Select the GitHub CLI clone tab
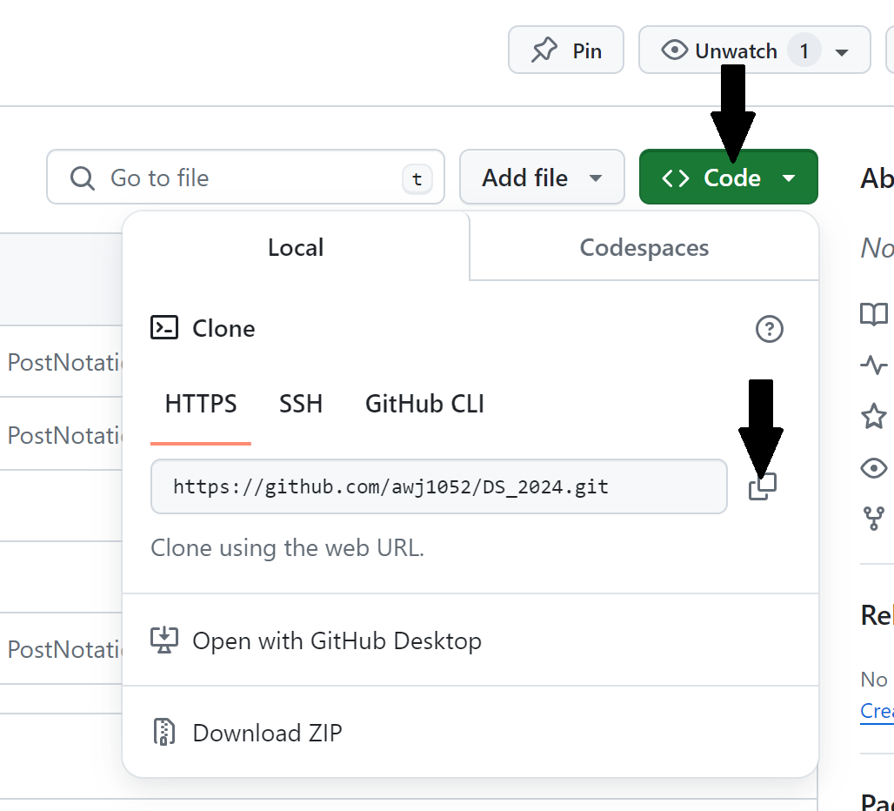The height and width of the screenshot is (811, 894). (424, 404)
